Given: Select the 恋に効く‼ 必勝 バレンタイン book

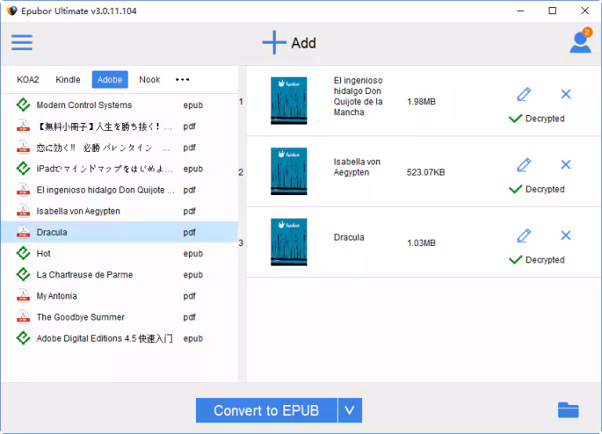Looking at the screenshot, I should (120, 147).
